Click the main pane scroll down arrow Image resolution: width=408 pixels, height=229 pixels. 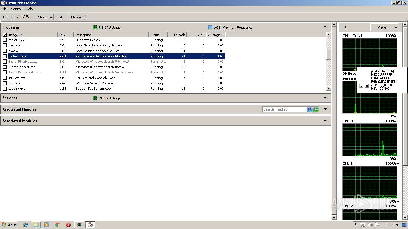[x=334, y=217]
